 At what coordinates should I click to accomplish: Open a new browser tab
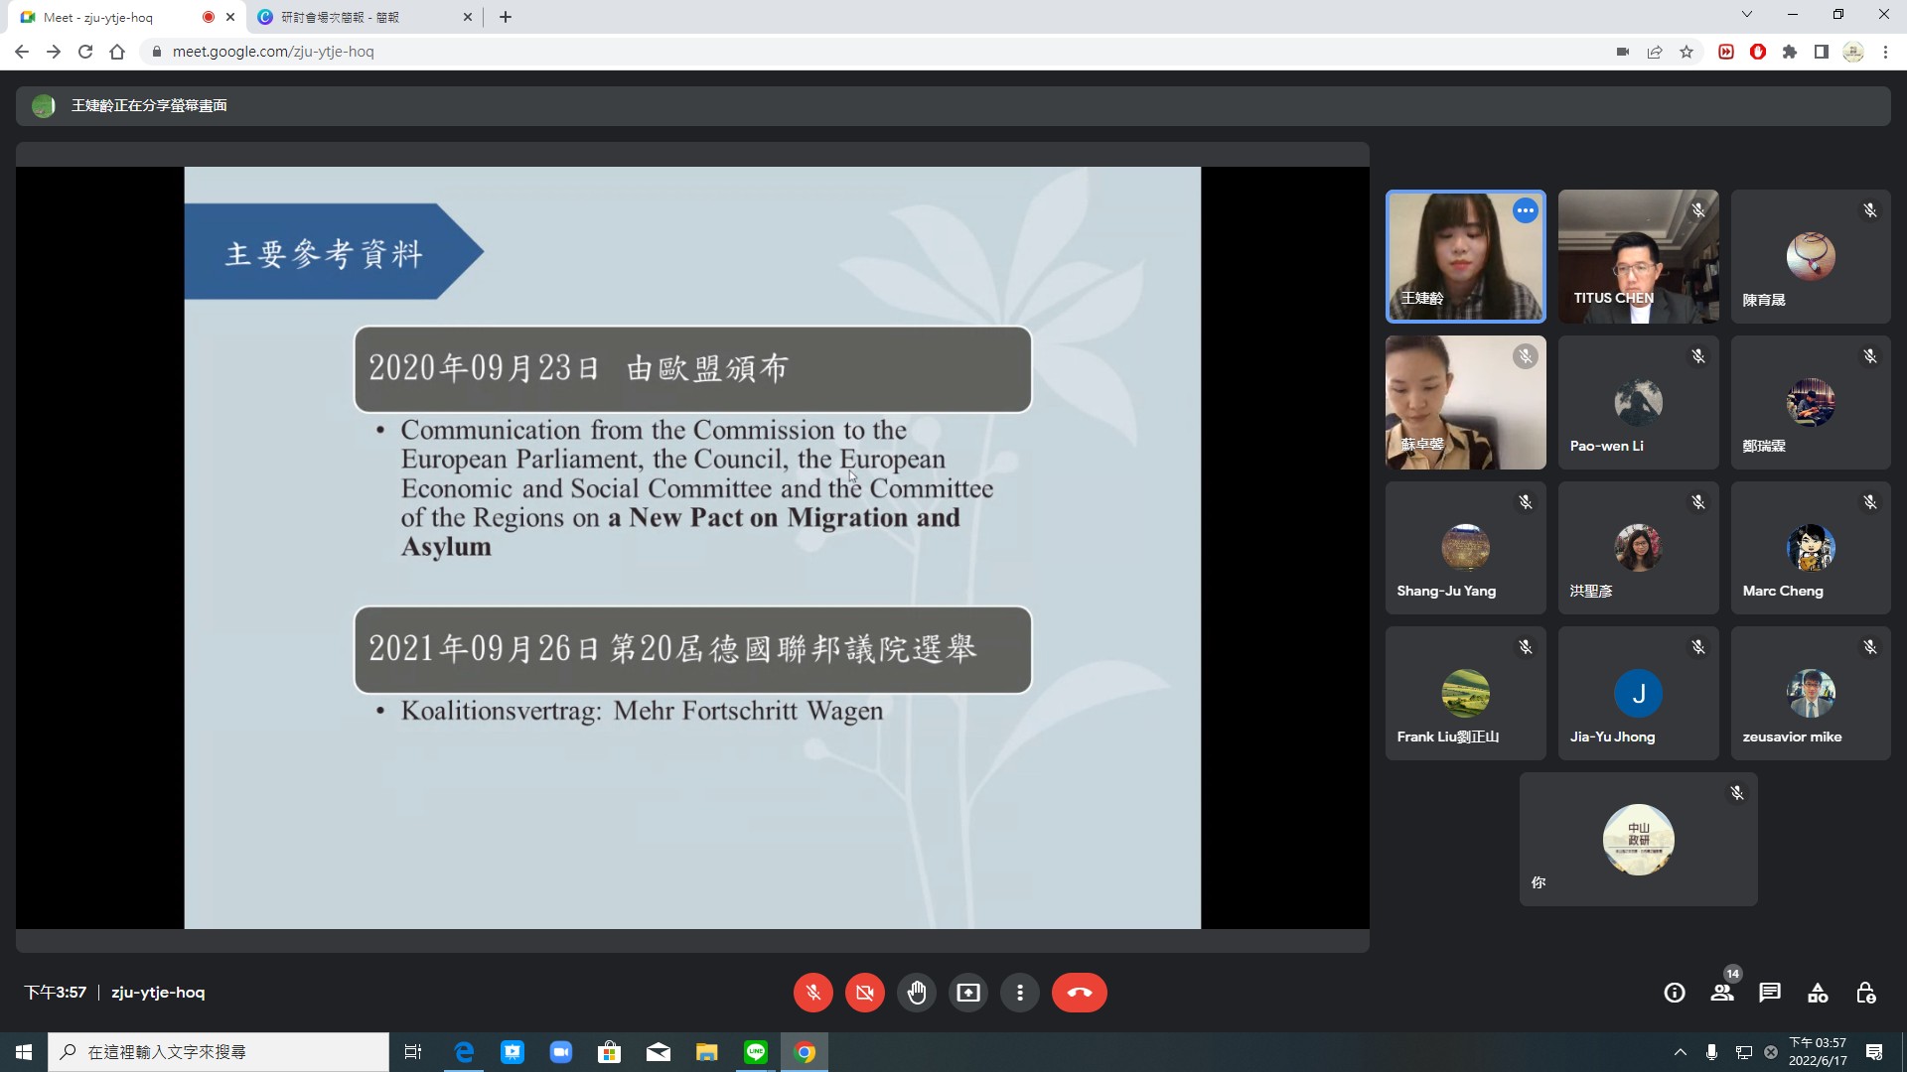[x=506, y=17]
